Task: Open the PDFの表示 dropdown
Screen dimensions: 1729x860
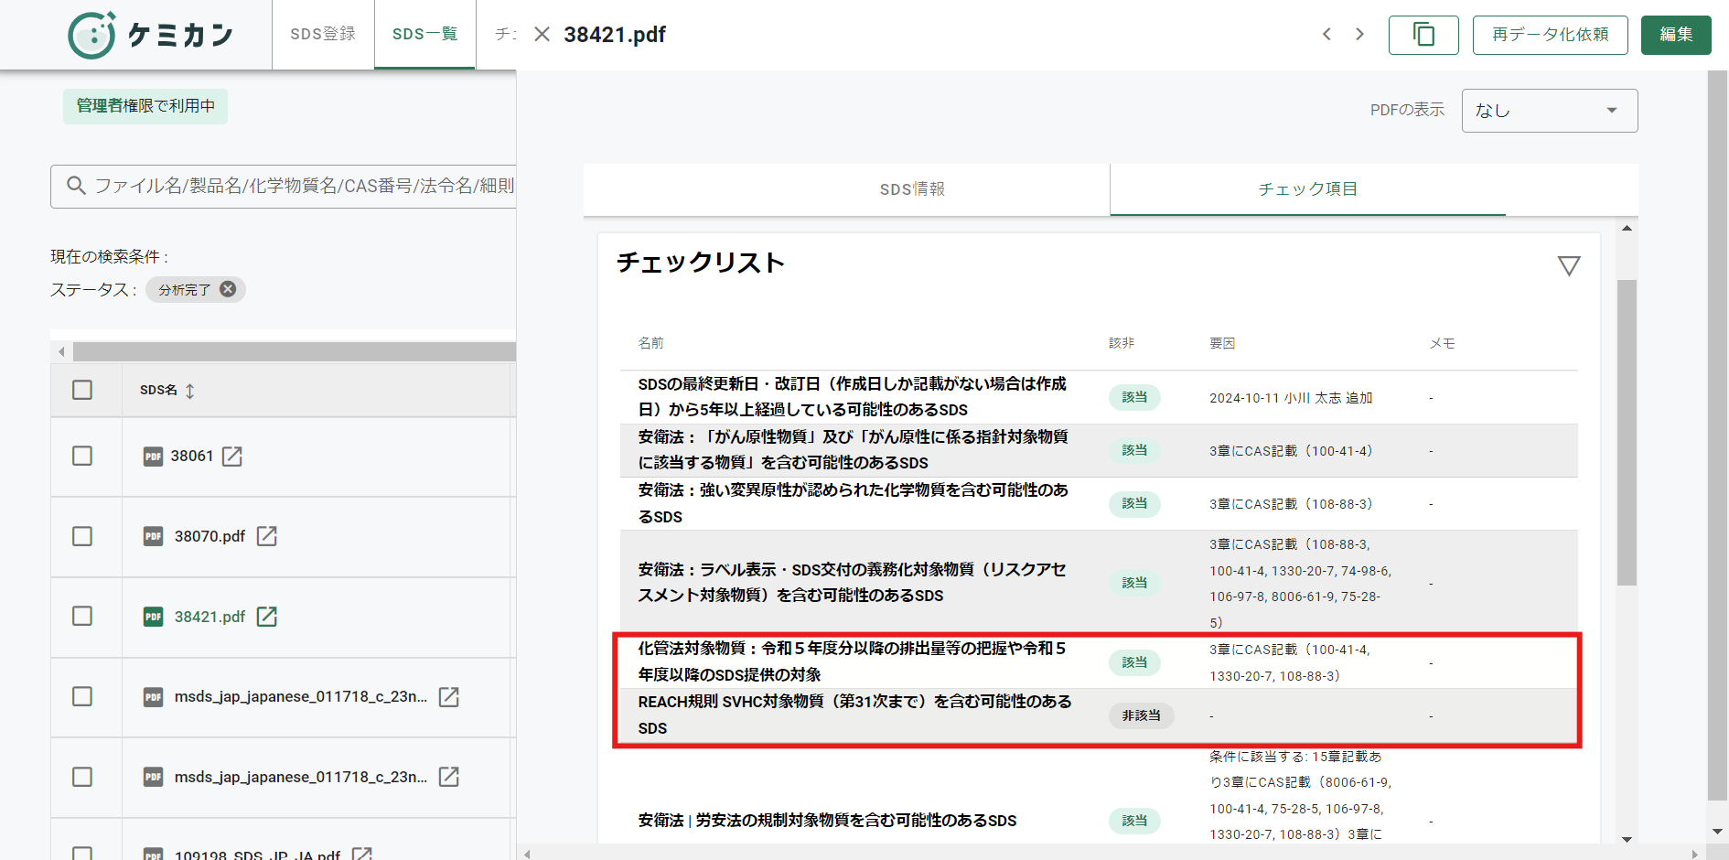Action: click(x=1550, y=111)
